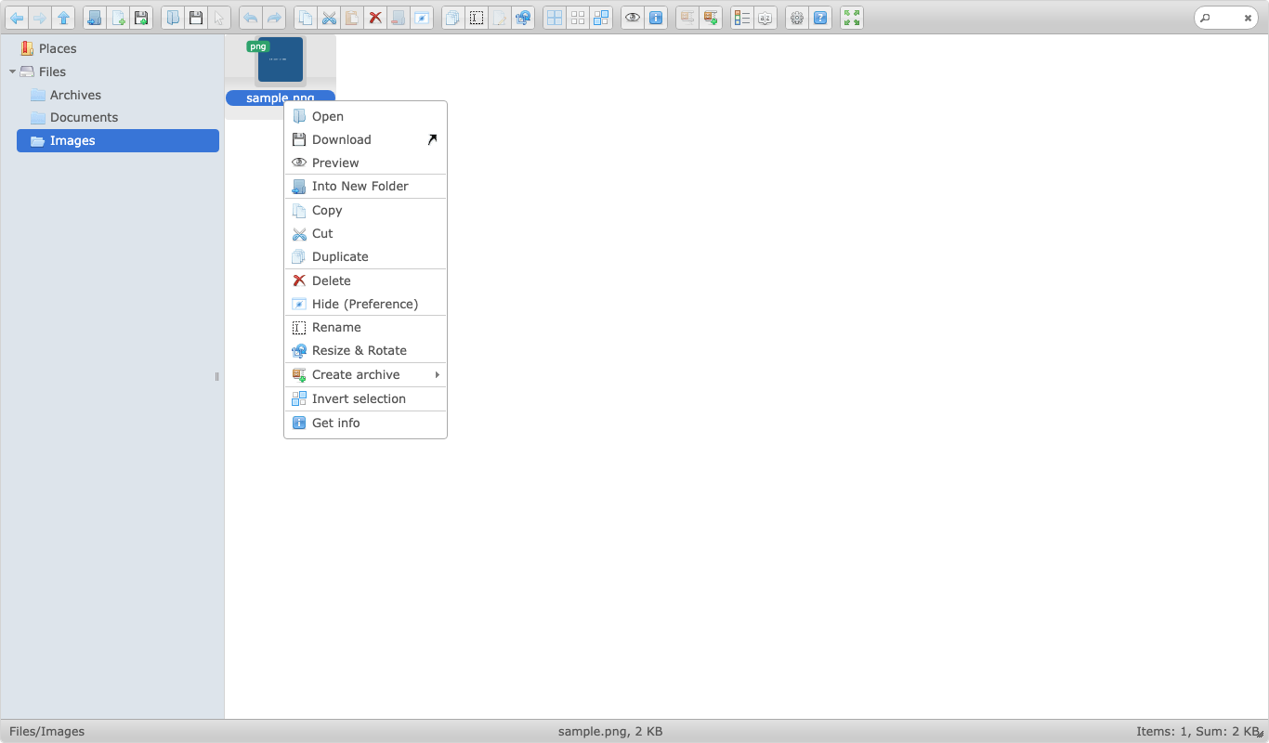This screenshot has width=1269, height=743.
Task: Toggle fullscreen with the green arrows icon
Action: (x=852, y=18)
